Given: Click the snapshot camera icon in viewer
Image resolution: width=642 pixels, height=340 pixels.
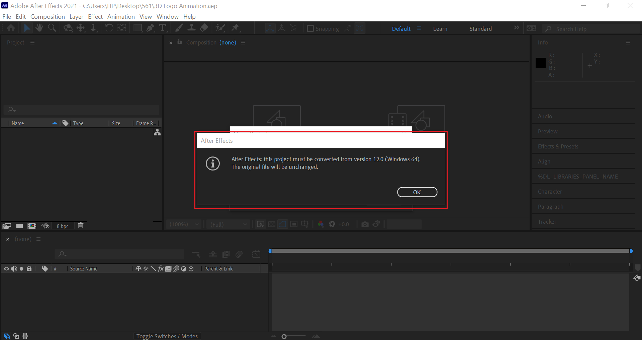Looking at the screenshot, I should (365, 224).
